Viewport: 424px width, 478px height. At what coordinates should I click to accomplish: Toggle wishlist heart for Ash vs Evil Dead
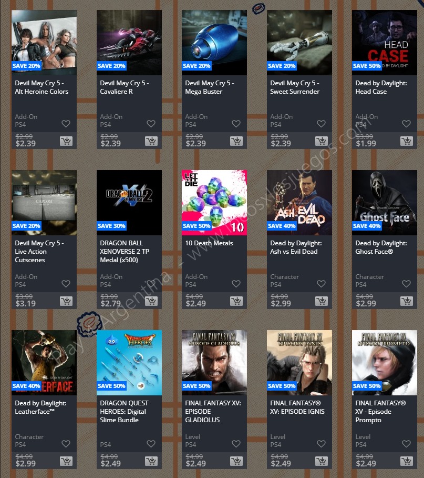coord(321,284)
